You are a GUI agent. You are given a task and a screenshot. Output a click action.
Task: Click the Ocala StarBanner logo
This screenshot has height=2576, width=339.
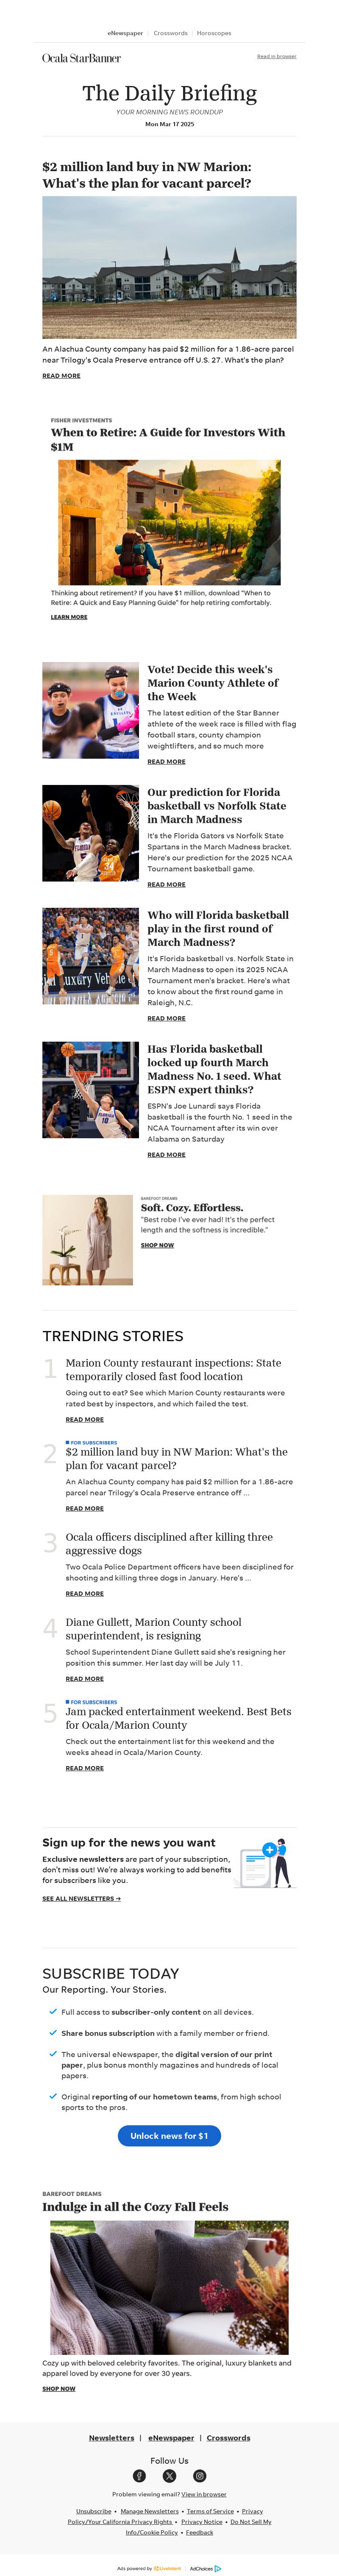pos(81,58)
